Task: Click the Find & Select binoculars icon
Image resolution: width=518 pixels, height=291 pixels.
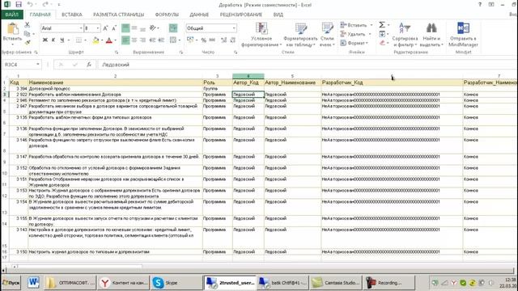Action: click(431, 28)
